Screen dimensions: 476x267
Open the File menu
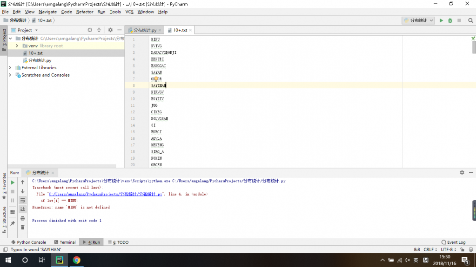tap(5, 12)
